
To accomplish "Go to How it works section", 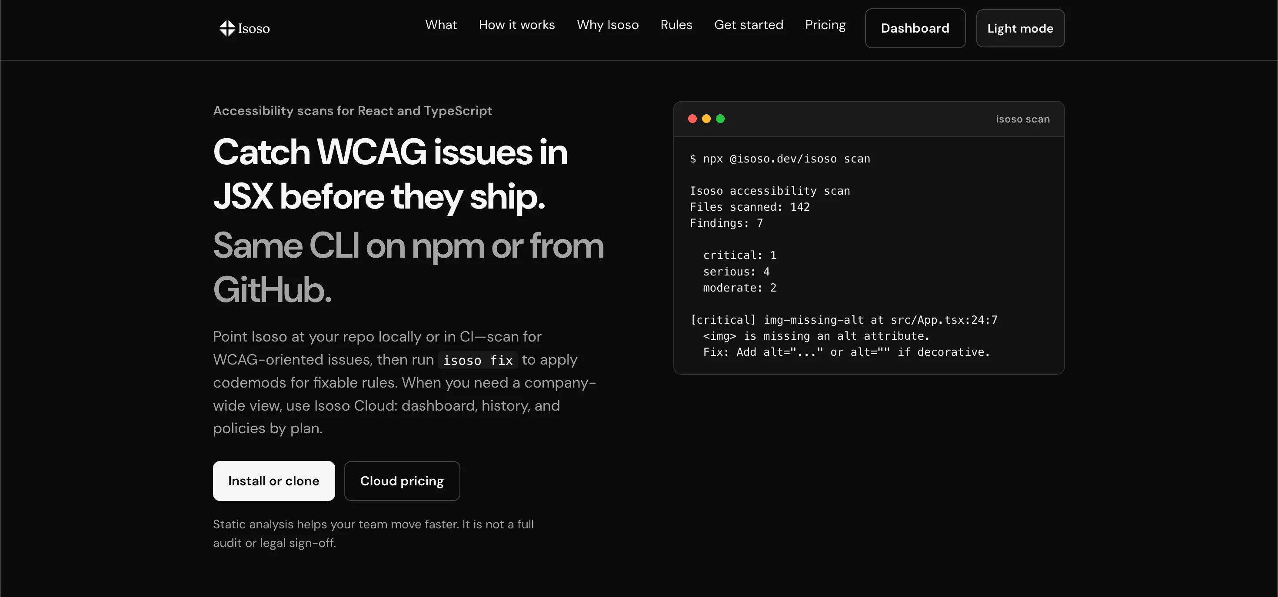I will click(516, 25).
